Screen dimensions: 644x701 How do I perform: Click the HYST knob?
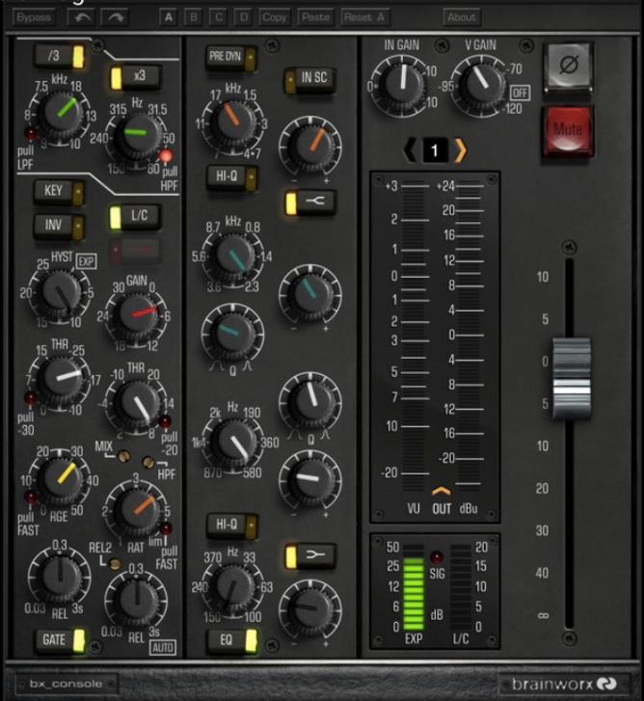61,293
